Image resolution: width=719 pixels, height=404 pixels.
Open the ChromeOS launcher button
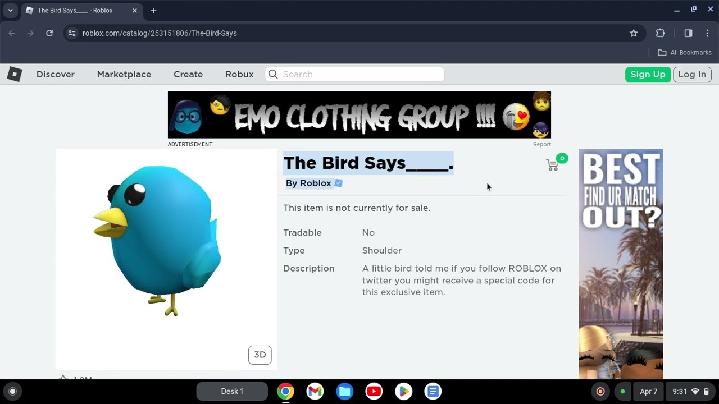point(13,391)
